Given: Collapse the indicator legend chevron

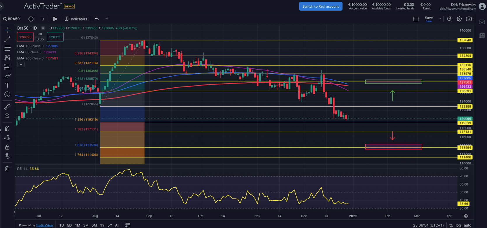Looking at the screenshot, I should click(21, 64).
